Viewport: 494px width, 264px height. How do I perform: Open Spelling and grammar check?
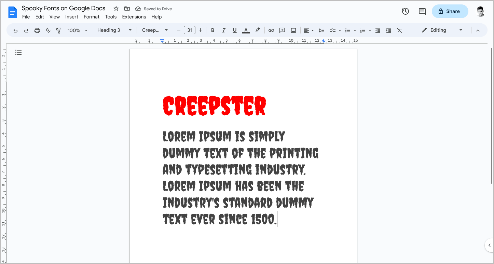coord(48,30)
